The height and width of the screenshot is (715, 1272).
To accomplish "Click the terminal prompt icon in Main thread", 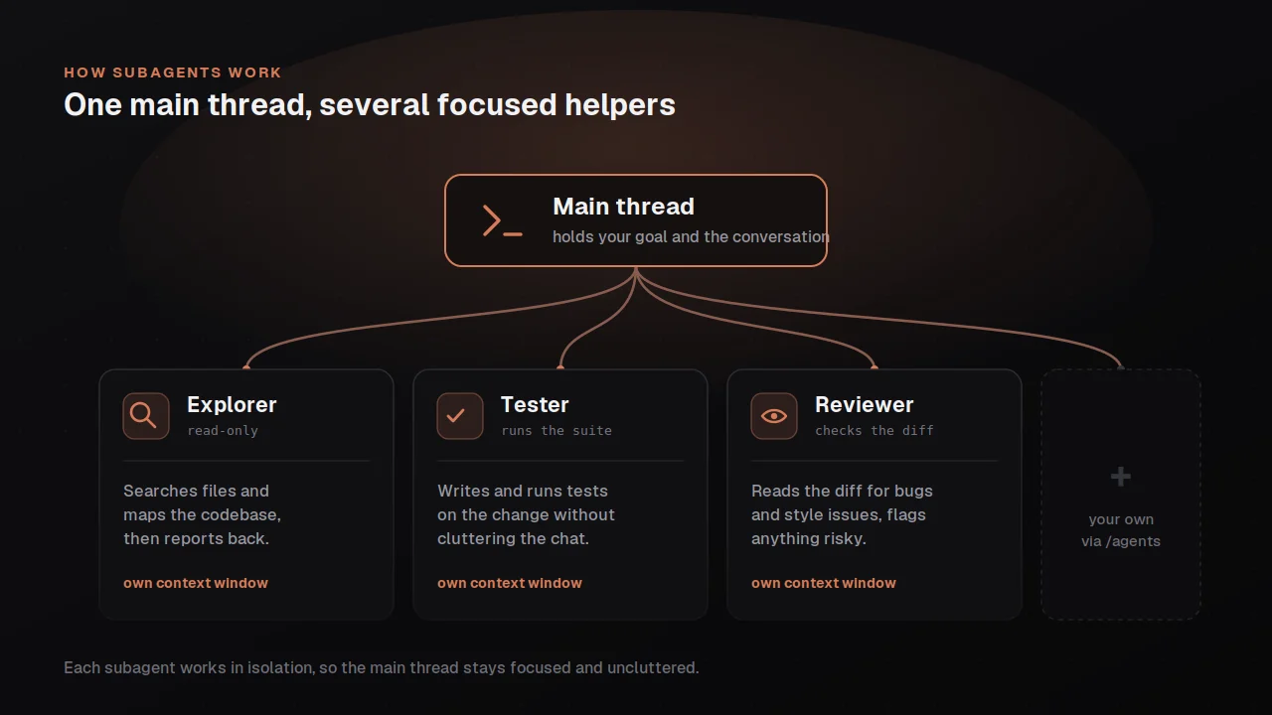I will click(x=502, y=220).
